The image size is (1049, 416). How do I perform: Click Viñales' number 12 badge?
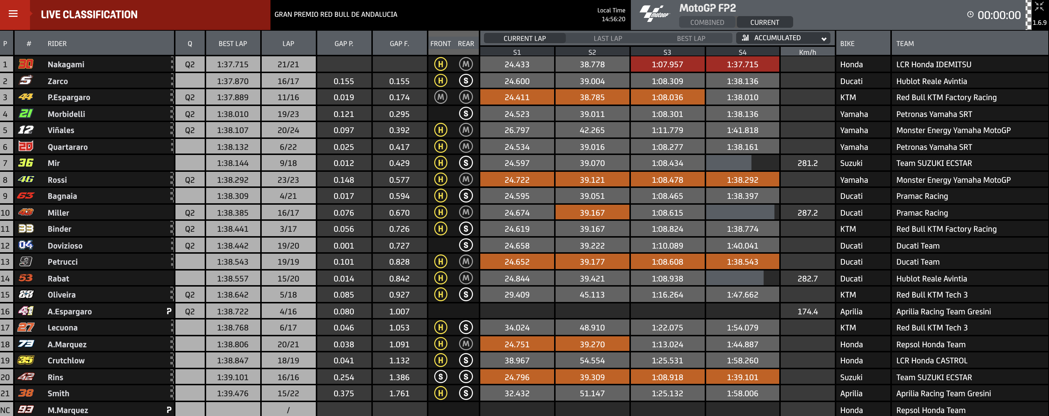coord(26,130)
